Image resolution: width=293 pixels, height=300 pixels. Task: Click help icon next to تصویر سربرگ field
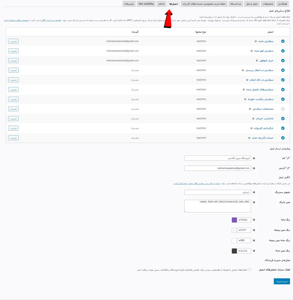254,192
